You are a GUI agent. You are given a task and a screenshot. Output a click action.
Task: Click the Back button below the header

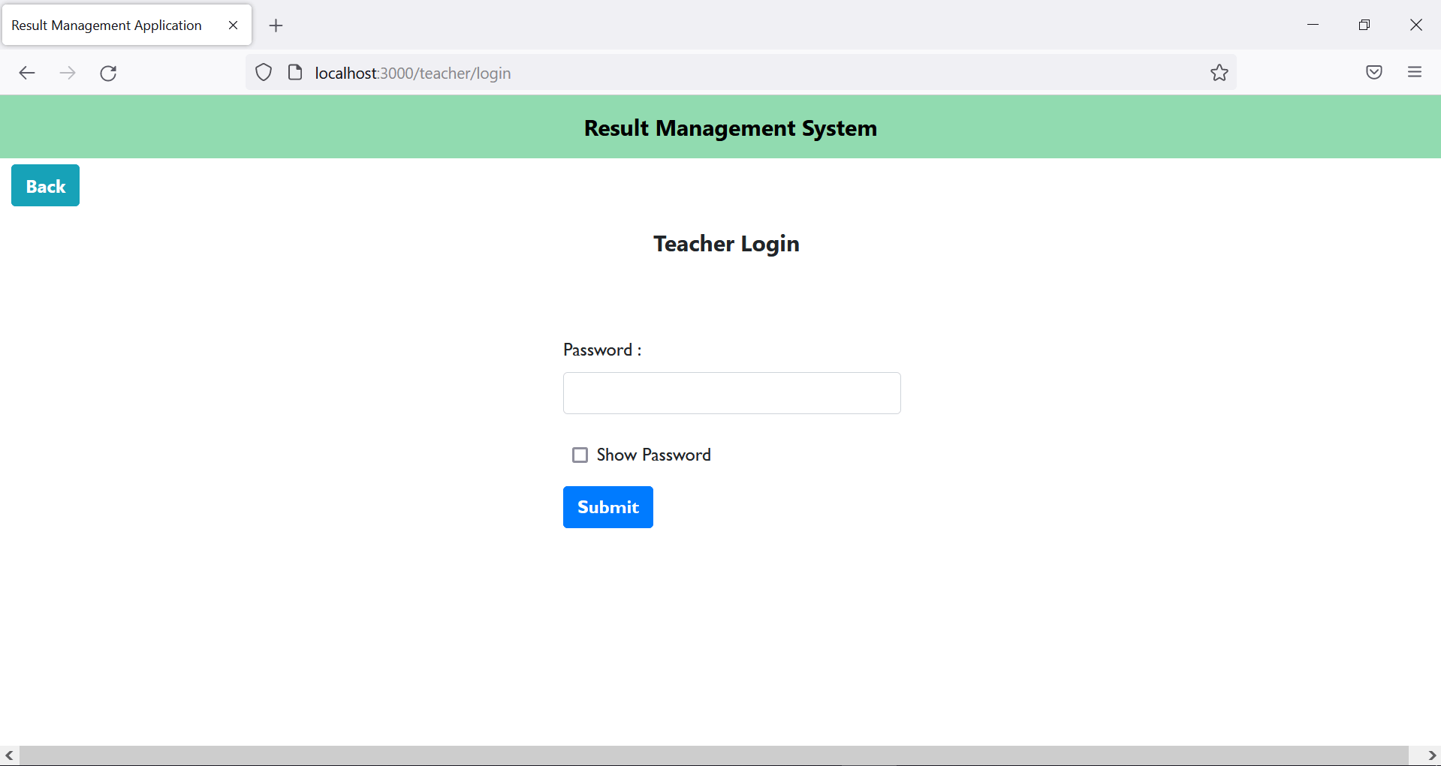click(44, 185)
